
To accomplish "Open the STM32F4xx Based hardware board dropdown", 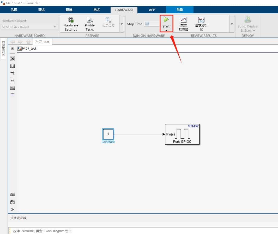I will [x=55, y=27].
